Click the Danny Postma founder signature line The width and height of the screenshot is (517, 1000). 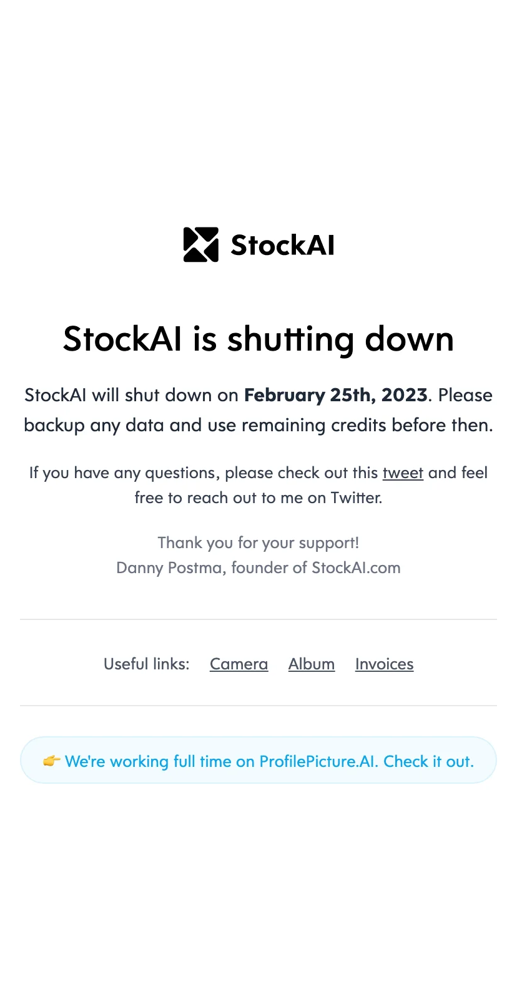(258, 567)
